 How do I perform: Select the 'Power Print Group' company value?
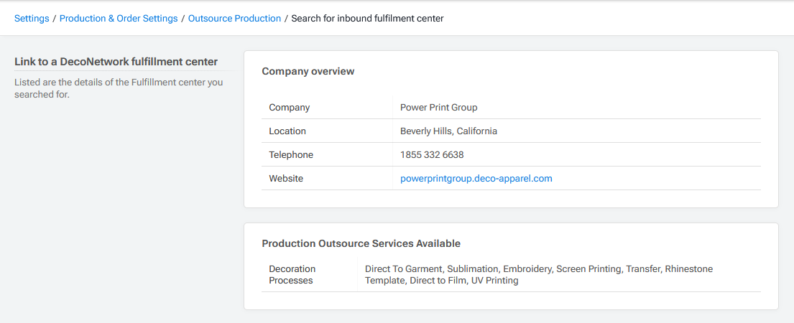point(438,107)
